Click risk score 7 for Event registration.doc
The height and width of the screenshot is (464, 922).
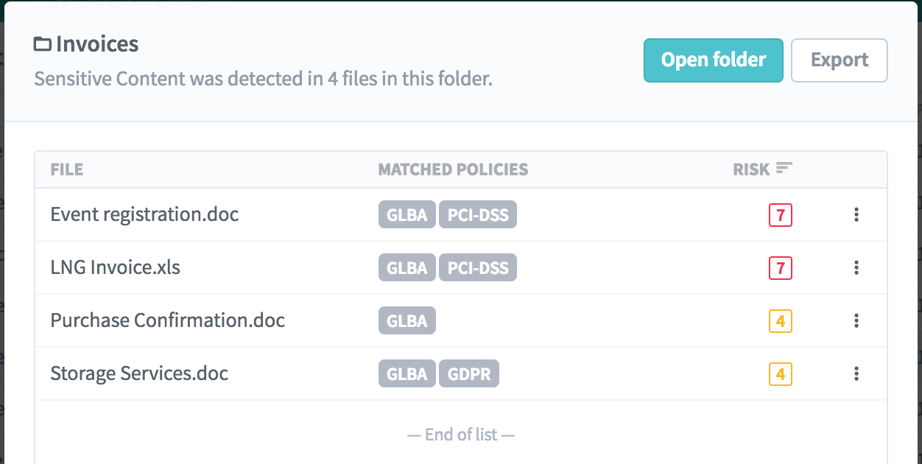tap(780, 215)
